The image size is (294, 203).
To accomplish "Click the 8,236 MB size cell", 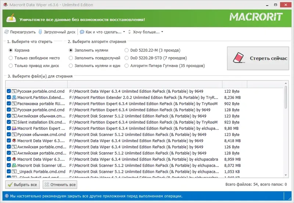I will (x=232, y=97).
